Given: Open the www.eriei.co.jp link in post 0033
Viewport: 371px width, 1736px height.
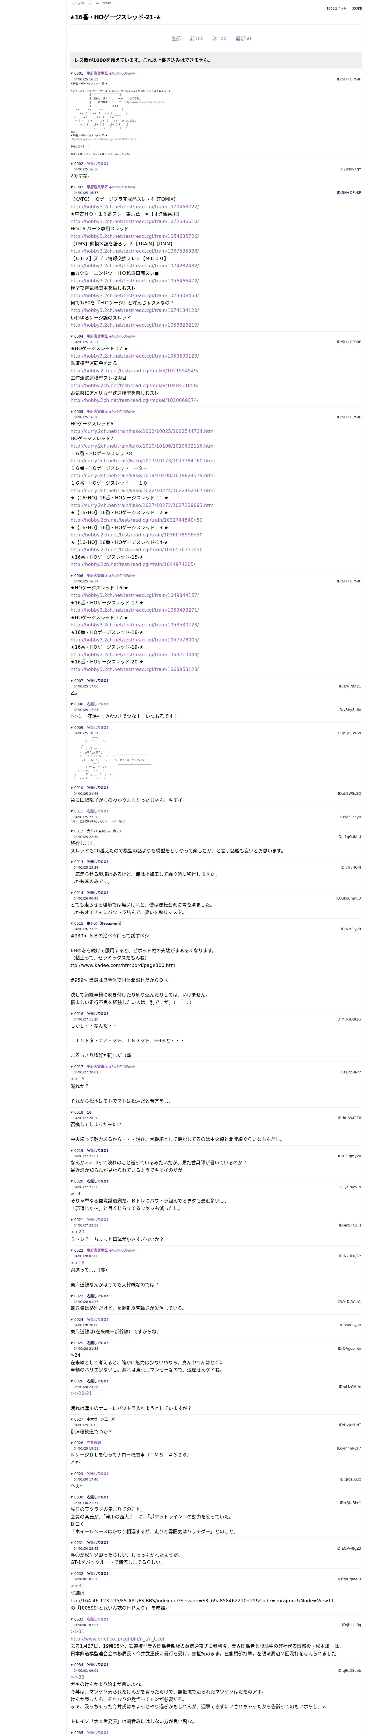Looking at the screenshot, I should tap(117, 1639).
